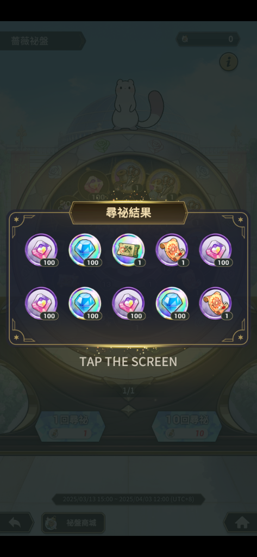This screenshot has width=257, height=557.
Task: Tap first pink gem in bottom row
Action: click(41, 304)
